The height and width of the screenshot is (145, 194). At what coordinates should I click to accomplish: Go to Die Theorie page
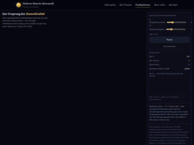point(125,5)
